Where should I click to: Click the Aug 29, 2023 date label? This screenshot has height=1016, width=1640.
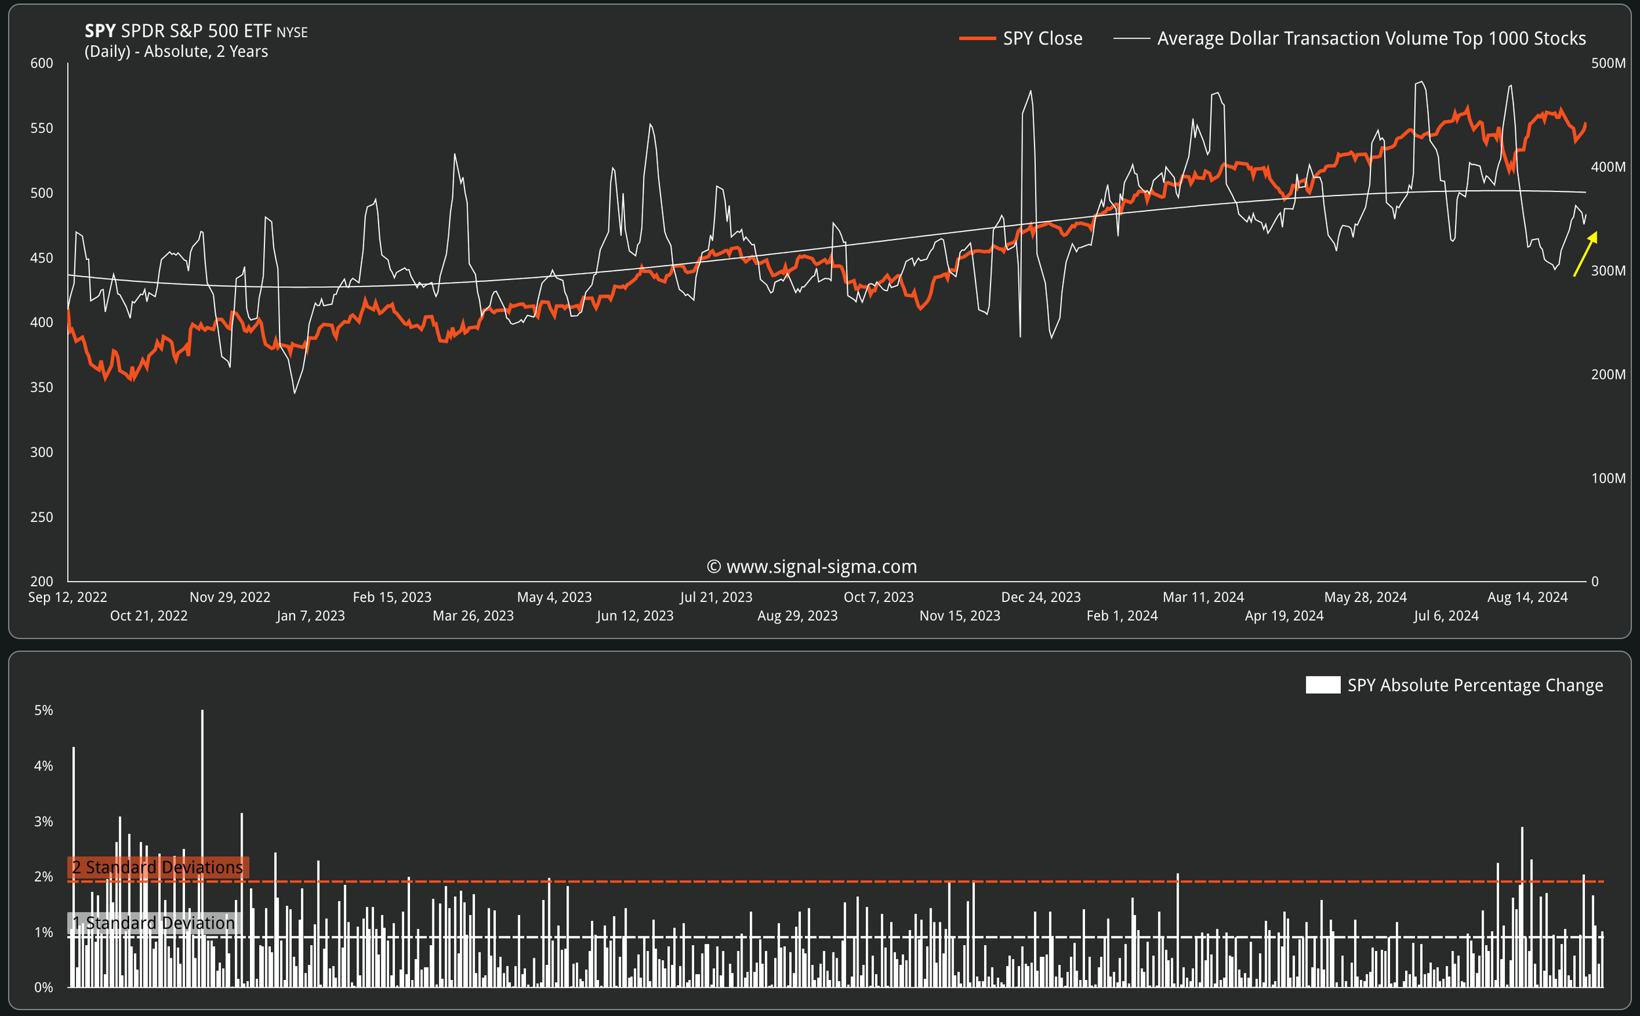click(798, 615)
